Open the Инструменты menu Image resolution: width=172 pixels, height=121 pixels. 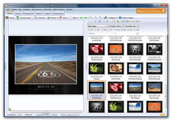coord(37,9)
